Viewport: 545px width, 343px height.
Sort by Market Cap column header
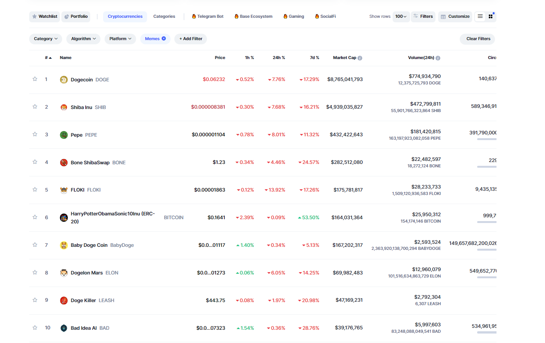[x=345, y=58]
